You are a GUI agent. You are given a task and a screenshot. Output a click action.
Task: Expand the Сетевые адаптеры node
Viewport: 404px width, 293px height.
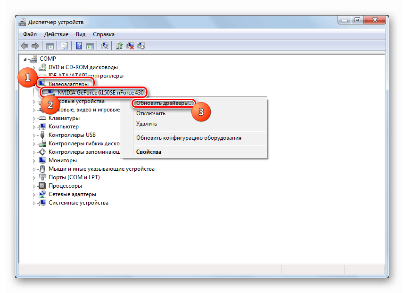34,195
